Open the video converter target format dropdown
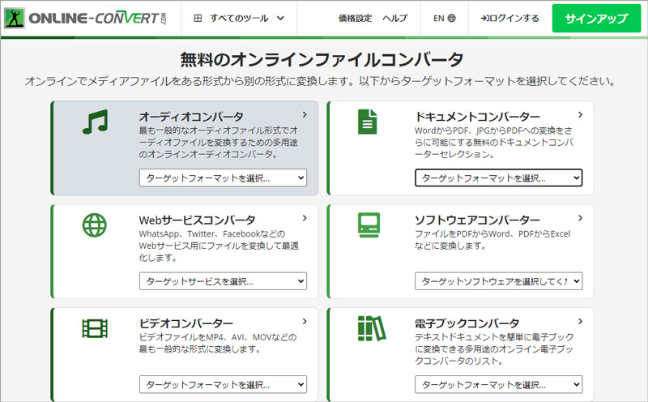Screen dimensions: 648x402 click(223, 384)
